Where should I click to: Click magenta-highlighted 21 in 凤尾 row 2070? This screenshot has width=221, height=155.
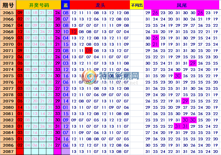(x=155, y=44)
